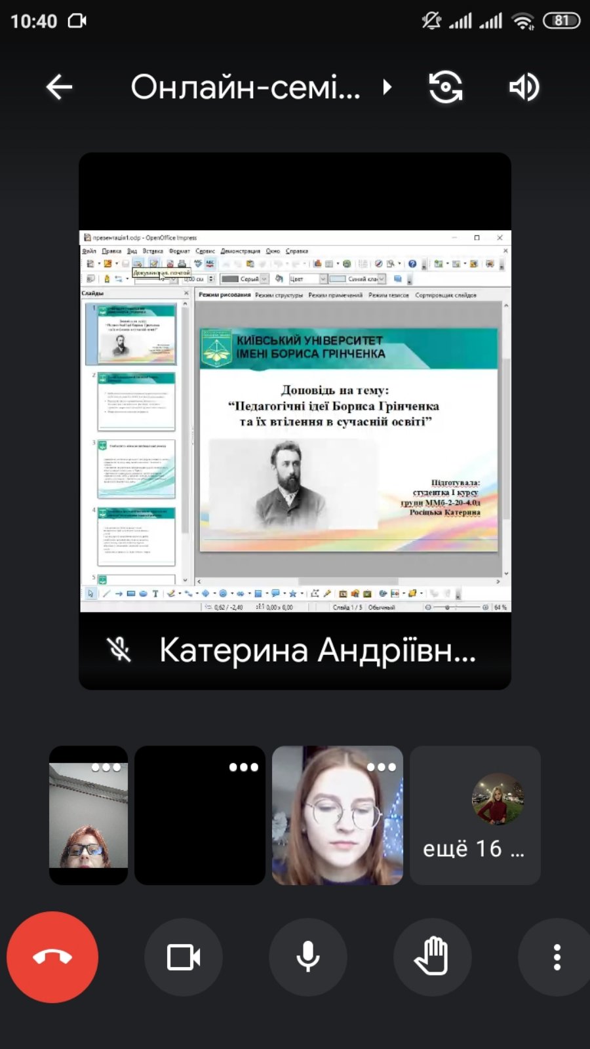The image size is (590, 1049).
Task: Open three-dot menu on the glasses participant tile
Action: coord(381,767)
